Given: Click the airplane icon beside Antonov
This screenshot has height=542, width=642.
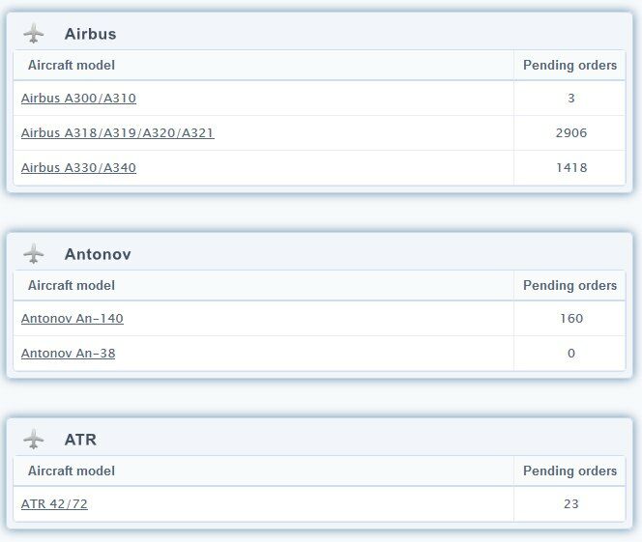Looking at the screenshot, I should (34, 254).
